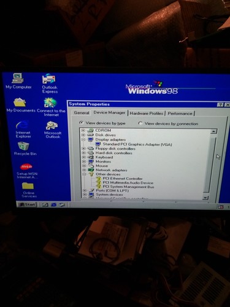Image resolution: width=230 pixels, height=307 pixels.
Task: Expand the Monitors tree node
Action: (x=83, y=161)
